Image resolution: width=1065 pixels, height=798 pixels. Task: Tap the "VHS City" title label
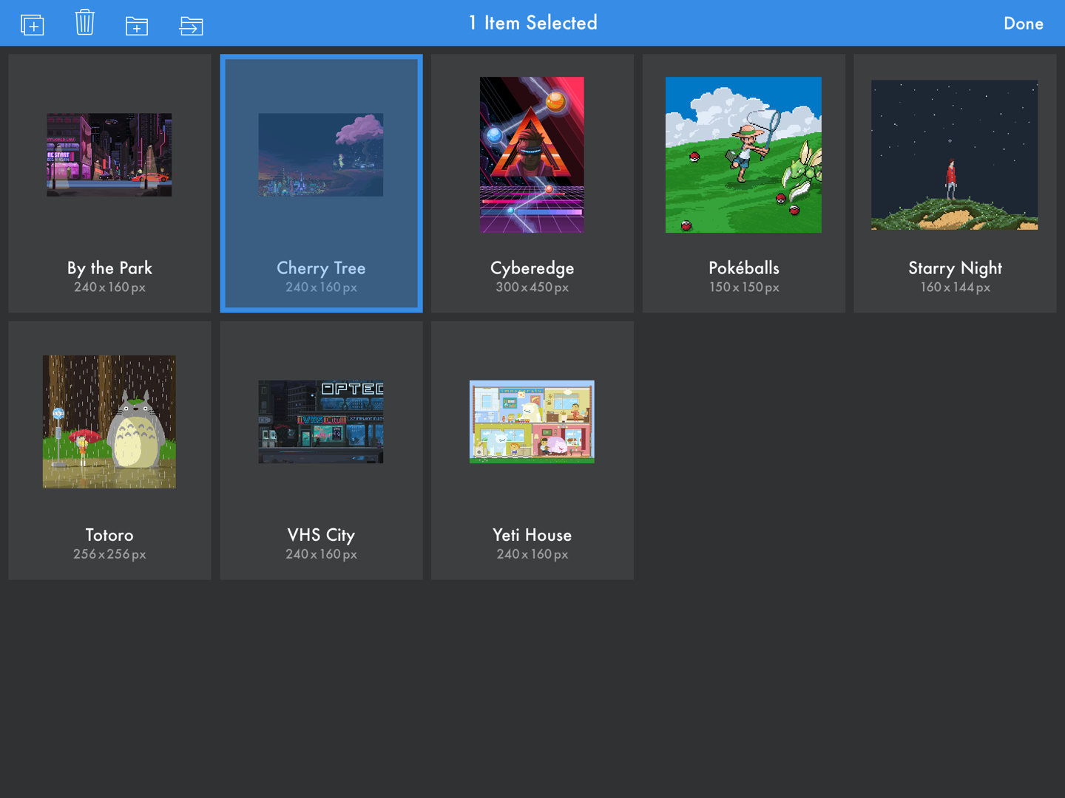pos(321,535)
